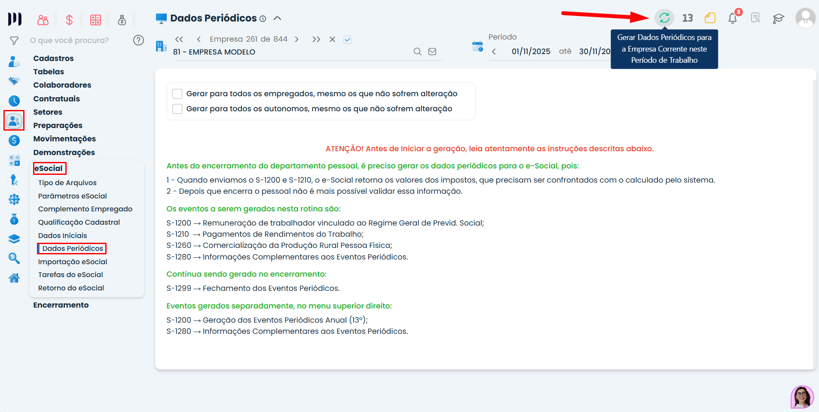Image resolution: width=819 pixels, height=412 pixels.
Task: Click the search magnifier beside EMPRESA MODELO
Action: coord(417,52)
